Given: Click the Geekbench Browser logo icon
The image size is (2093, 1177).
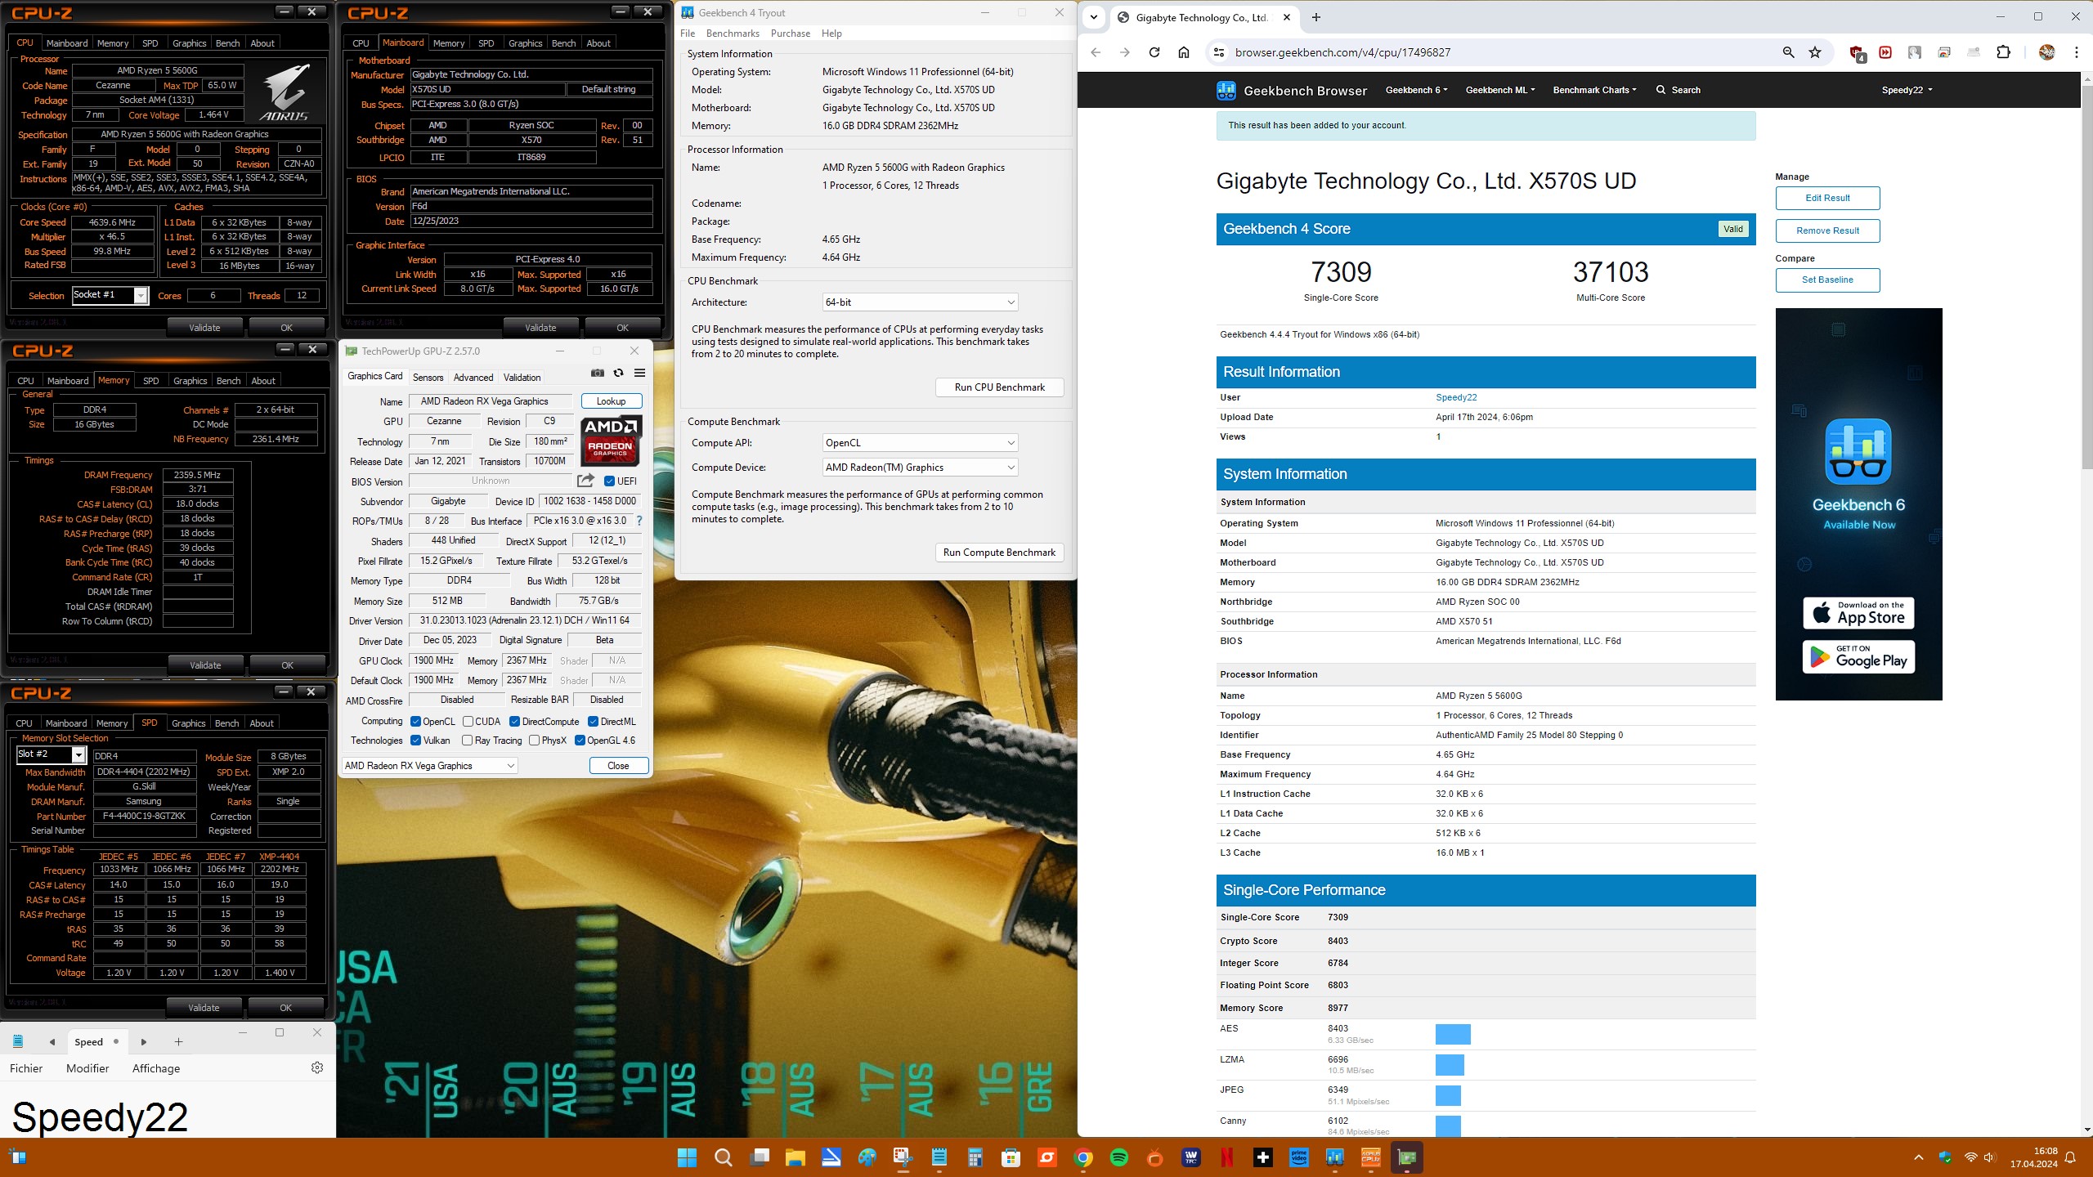Looking at the screenshot, I should 1226,90.
